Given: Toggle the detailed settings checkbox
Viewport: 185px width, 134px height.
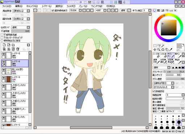Looking at the screenshot, I should click(154, 91).
